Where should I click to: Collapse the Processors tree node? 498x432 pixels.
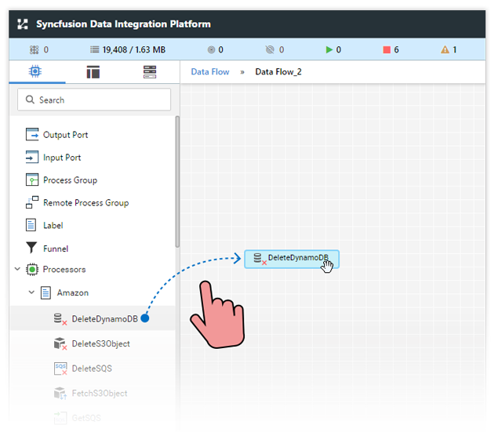click(17, 269)
